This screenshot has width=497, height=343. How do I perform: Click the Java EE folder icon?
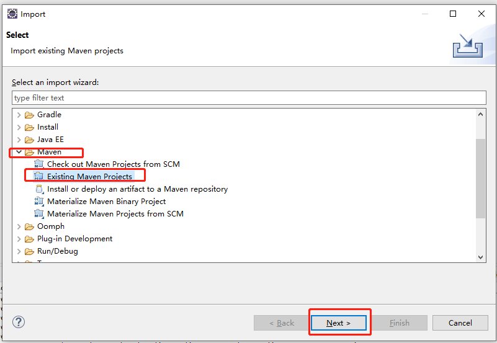tap(29, 140)
